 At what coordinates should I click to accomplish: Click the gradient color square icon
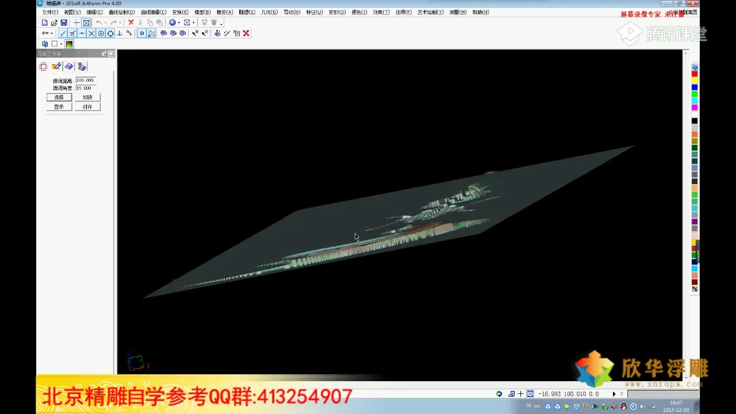(x=69, y=44)
